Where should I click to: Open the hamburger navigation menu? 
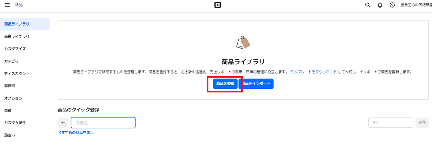click(x=7, y=5)
